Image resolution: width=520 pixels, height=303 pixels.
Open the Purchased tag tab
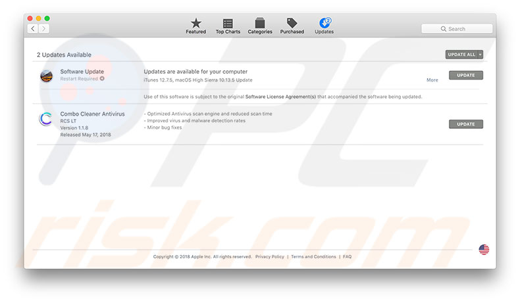pyautogui.click(x=292, y=26)
